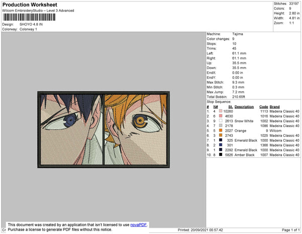
Task: Select the orange swatch beside 2743 stitches
Action: tap(220, 135)
